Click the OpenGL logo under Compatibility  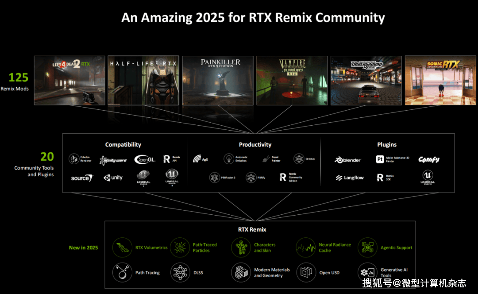144,159
